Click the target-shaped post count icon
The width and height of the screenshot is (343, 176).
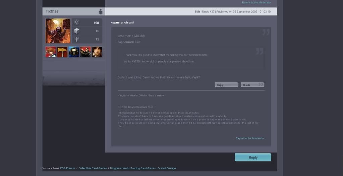pyautogui.click(x=76, y=23)
